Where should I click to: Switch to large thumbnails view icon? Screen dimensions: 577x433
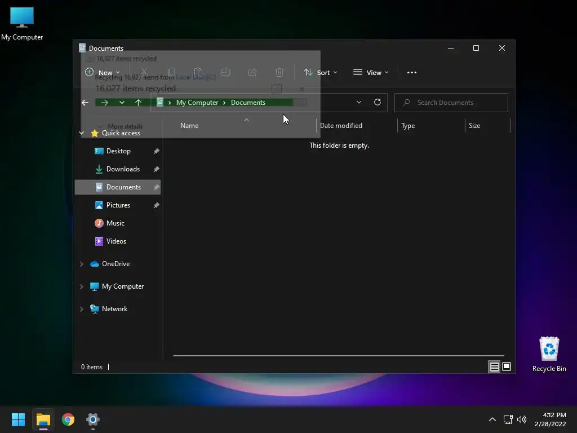point(507,366)
